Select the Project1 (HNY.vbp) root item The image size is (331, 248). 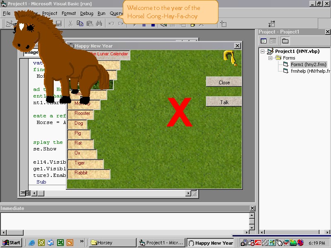[x=297, y=51]
